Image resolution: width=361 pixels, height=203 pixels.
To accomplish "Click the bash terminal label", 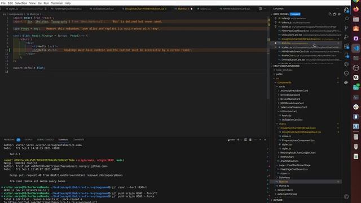I will point(231,140).
